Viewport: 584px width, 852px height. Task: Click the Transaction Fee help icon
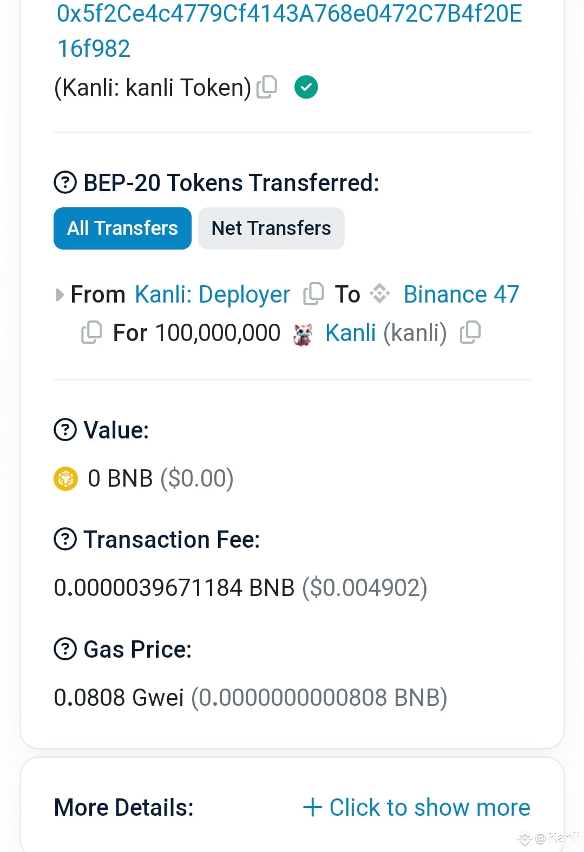[x=65, y=539]
